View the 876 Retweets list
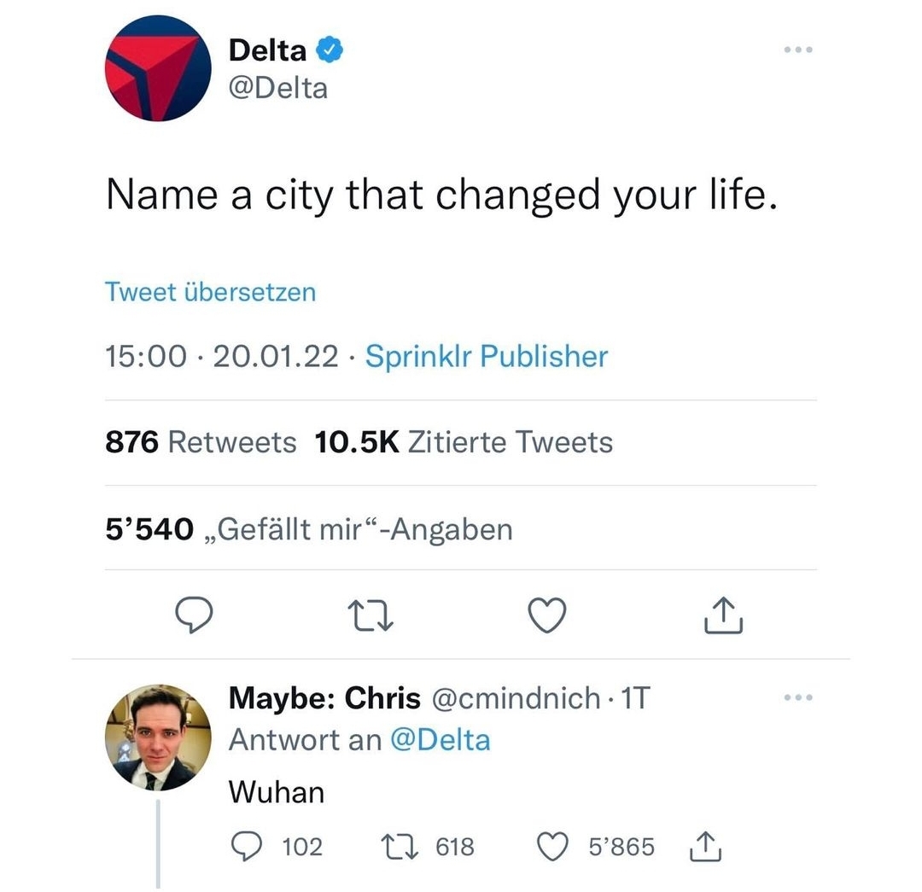The height and width of the screenshot is (892, 922). (201, 442)
